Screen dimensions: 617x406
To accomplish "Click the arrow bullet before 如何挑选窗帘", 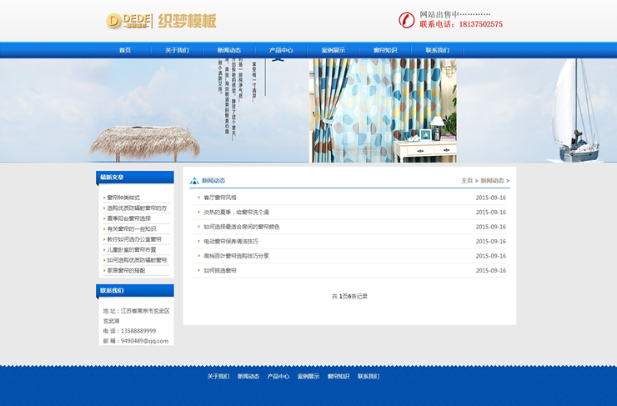I will pyautogui.click(x=198, y=271).
